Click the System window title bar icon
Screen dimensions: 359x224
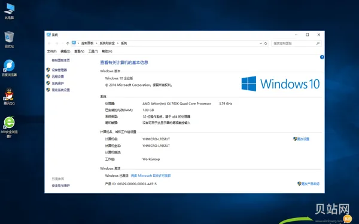(48, 35)
